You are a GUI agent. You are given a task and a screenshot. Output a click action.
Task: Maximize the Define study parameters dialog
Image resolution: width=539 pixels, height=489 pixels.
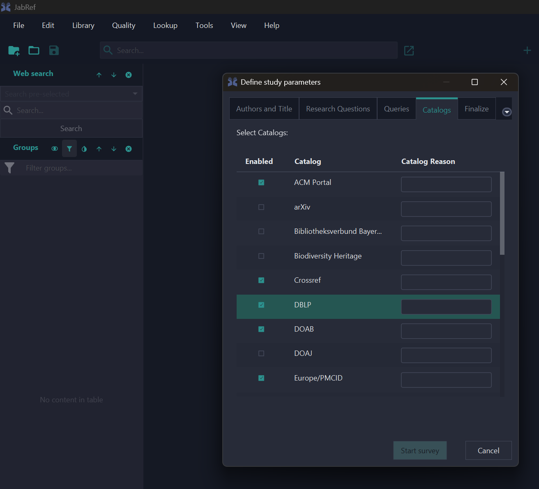click(475, 82)
